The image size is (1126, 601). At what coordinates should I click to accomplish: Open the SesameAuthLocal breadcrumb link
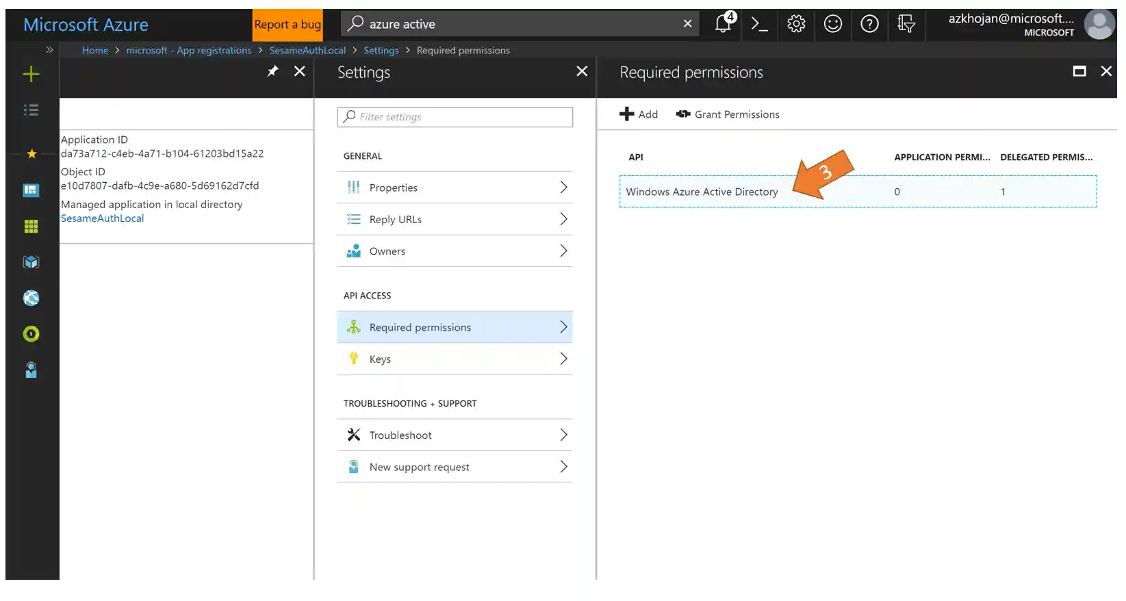point(307,51)
